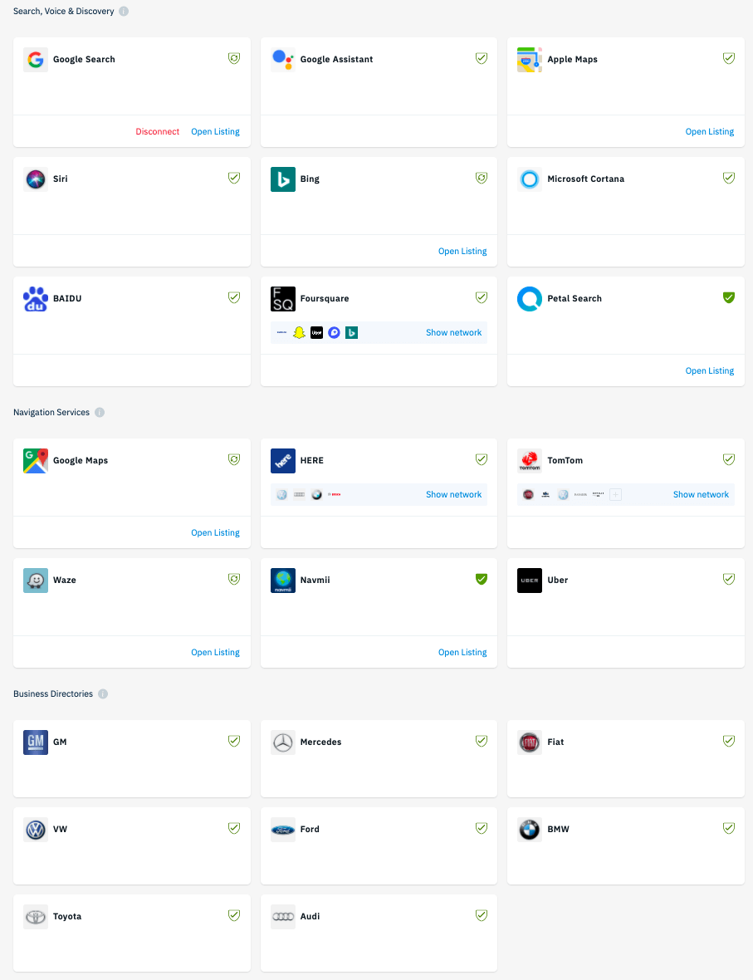Screen dimensions: 753x980
Task: Click the Foursquare FSQ logo icon
Action: click(x=283, y=299)
